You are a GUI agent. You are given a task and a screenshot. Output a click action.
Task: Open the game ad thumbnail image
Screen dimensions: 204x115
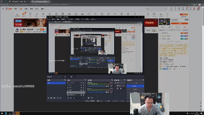click(x=164, y=22)
